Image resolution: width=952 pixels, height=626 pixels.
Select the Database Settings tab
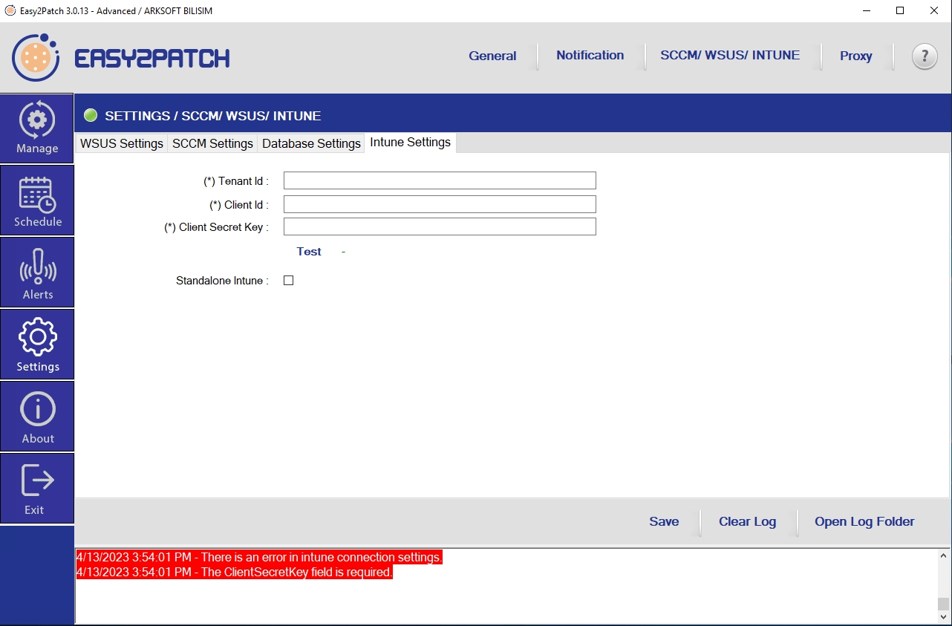(x=311, y=143)
